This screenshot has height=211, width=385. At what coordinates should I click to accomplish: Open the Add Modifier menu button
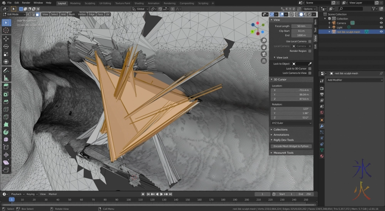tap(354, 80)
